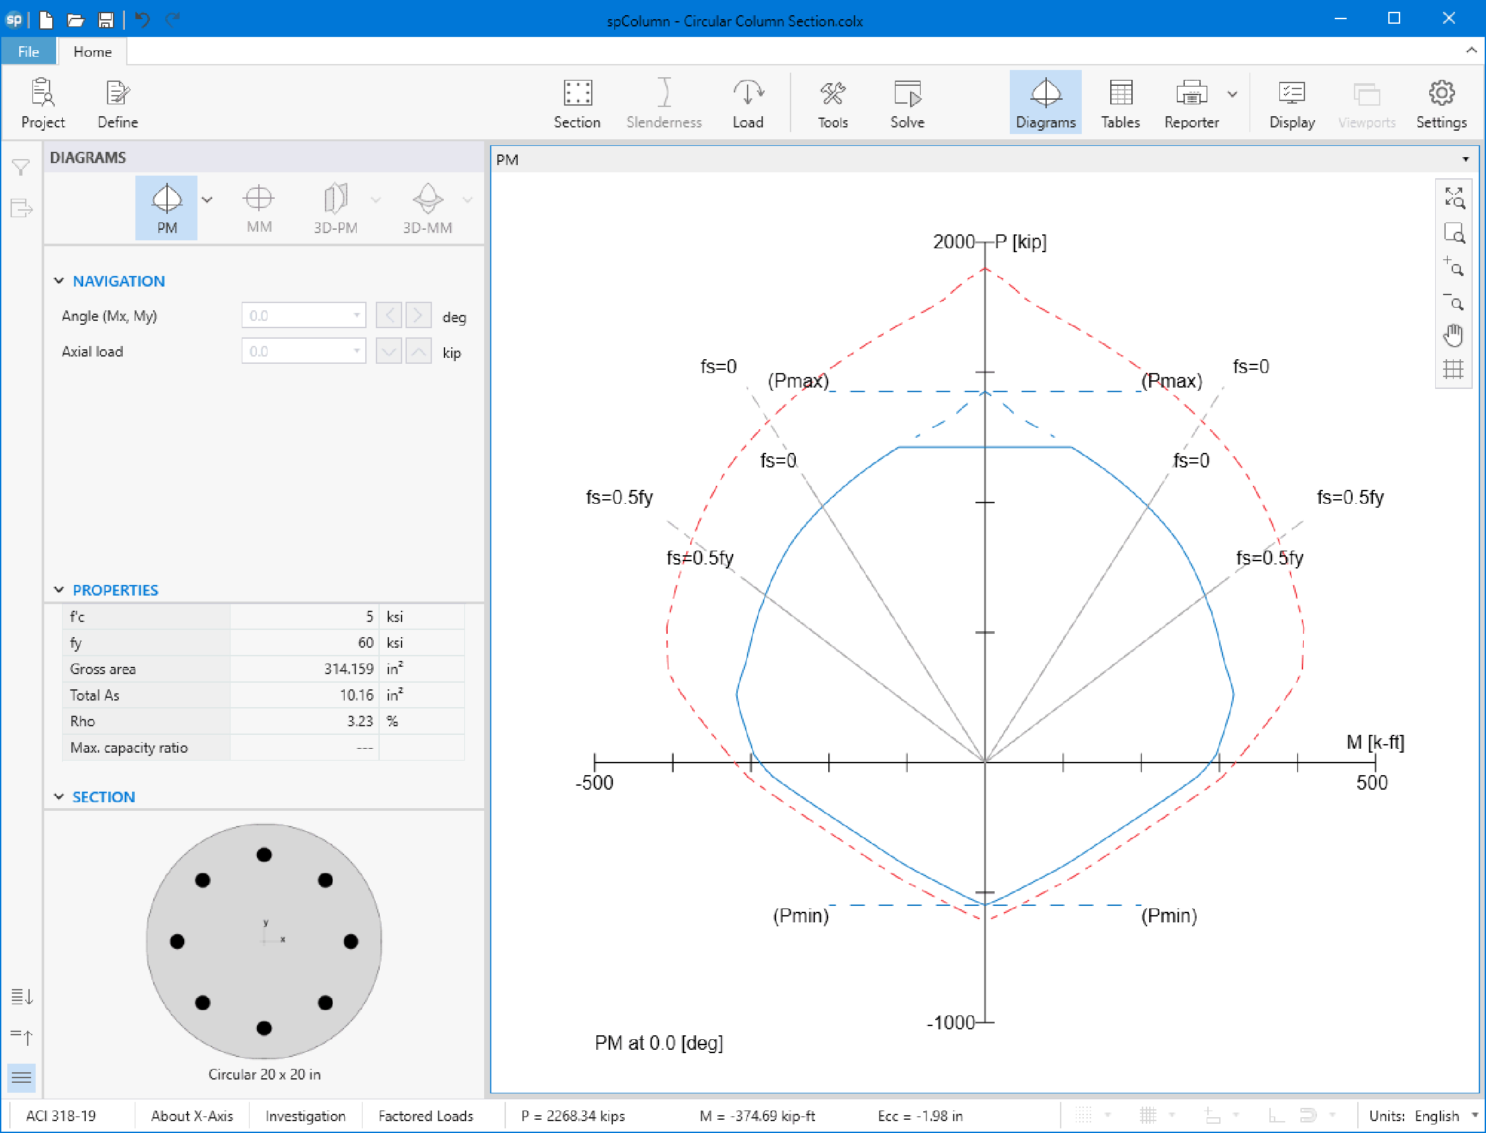
Task: Toggle the viewport grid icon
Action: tap(1454, 369)
